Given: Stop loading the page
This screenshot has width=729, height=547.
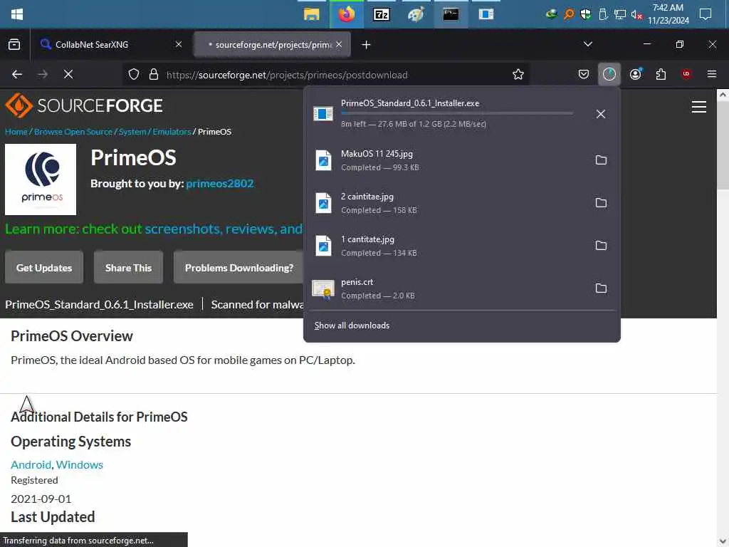Looking at the screenshot, I should 68,74.
